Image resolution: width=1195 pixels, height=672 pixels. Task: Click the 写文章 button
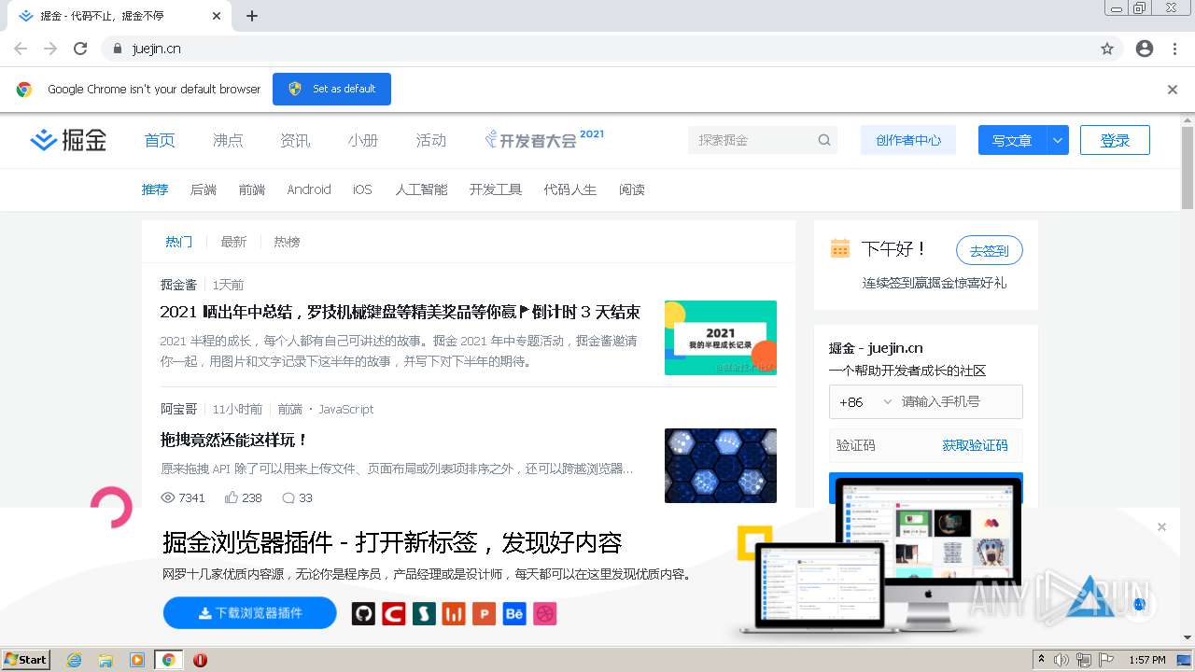click(x=1012, y=140)
